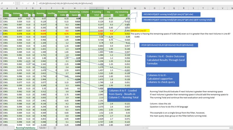Image resolution: width=233 pixels, height=130 pixels.
Task: Select column G header
Action: click(x=63, y=8)
